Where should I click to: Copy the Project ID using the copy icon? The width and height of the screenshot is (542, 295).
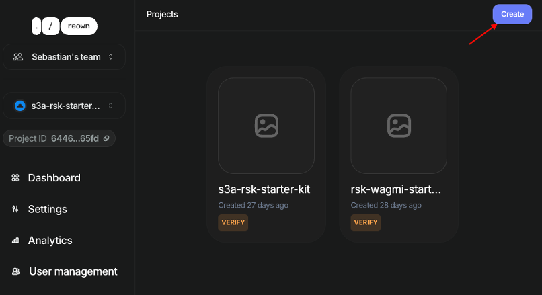[x=106, y=138]
